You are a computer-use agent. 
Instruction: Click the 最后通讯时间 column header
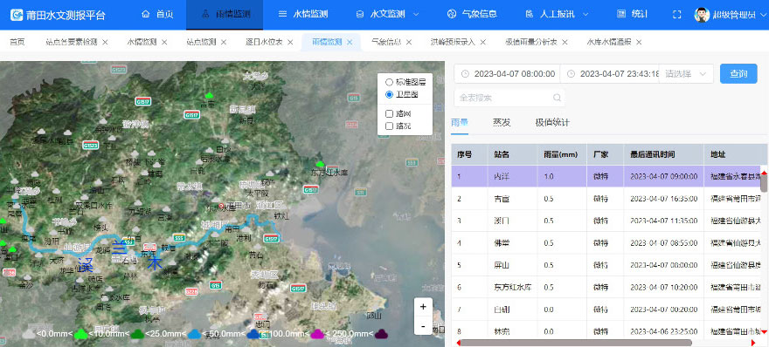click(663, 154)
